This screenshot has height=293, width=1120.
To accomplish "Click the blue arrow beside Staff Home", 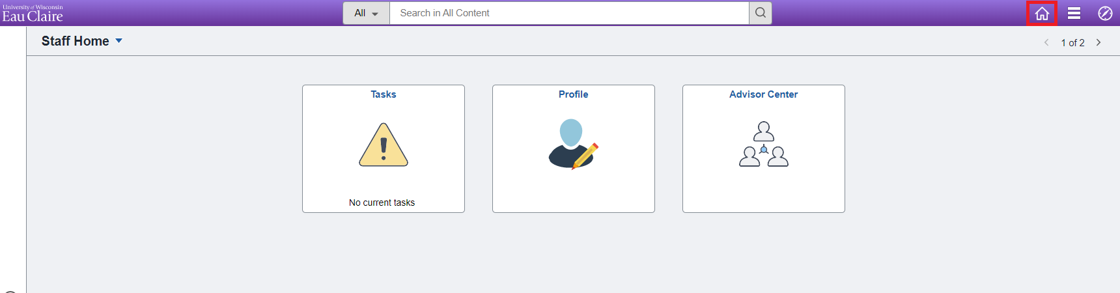I will click(x=119, y=41).
